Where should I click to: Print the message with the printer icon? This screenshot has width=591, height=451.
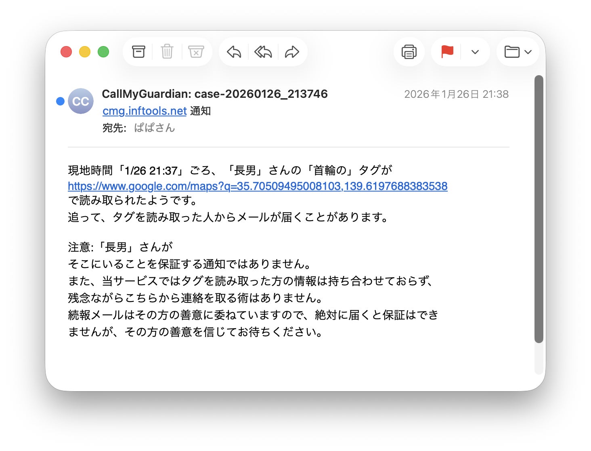click(409, 52)
